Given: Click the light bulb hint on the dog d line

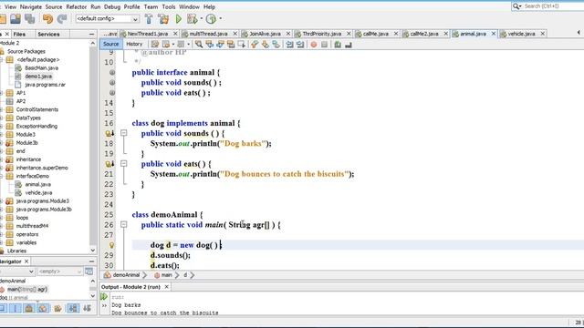Looking at the screenshot, I should pos(111,245).
